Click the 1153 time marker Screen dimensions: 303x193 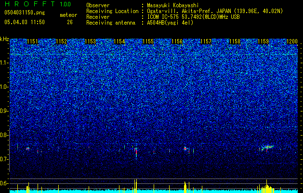(90, 41)
